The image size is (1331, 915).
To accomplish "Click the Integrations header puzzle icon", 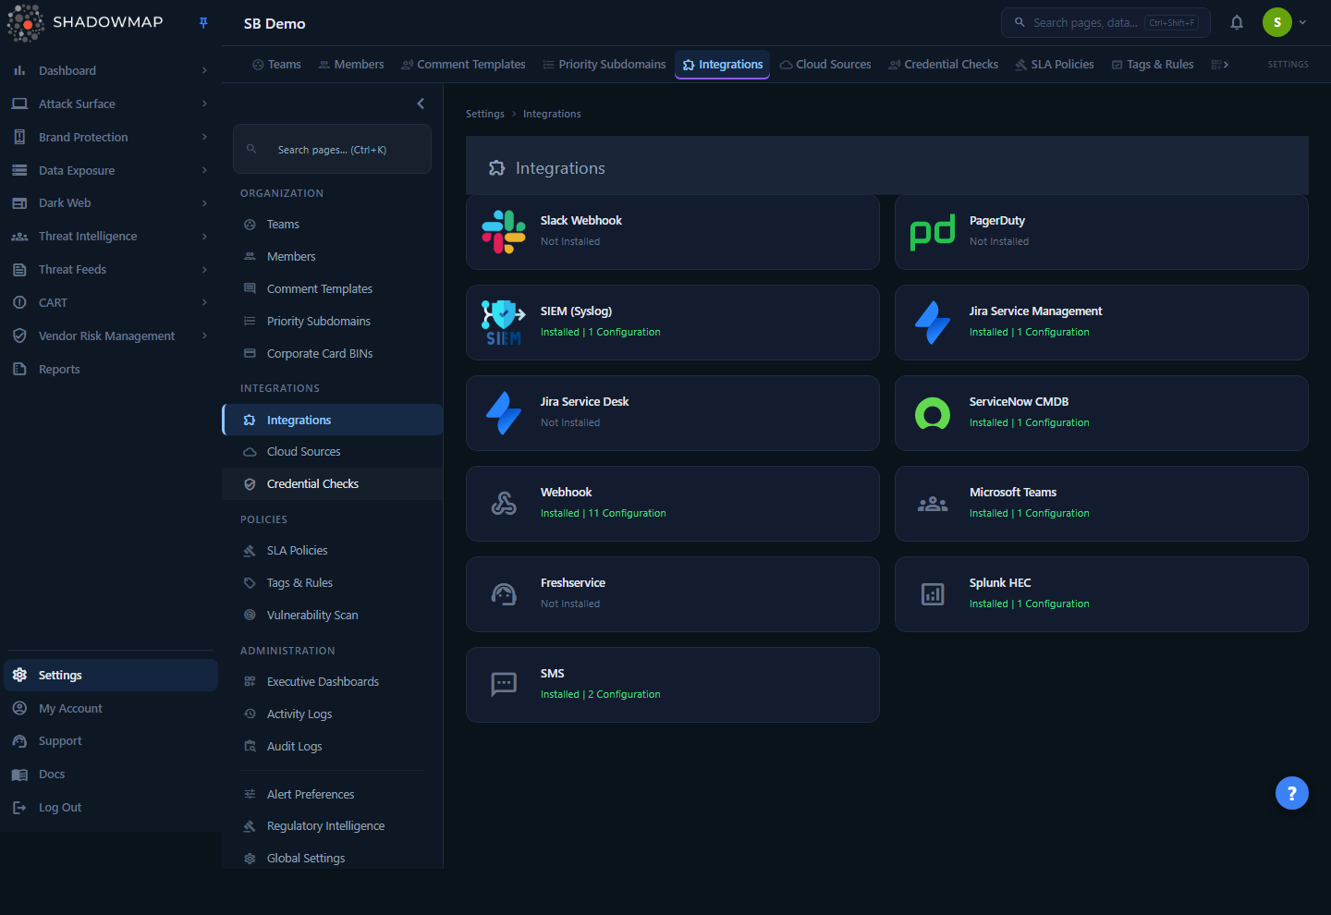I will click(497, 168).
